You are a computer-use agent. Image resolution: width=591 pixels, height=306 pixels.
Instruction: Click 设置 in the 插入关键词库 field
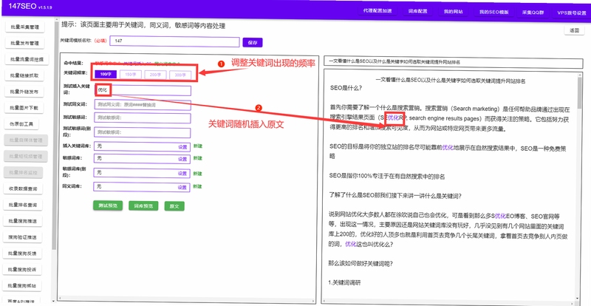182,147
